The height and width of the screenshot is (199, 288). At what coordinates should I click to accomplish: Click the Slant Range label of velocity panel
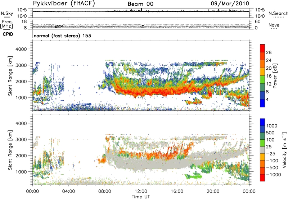tap(10, 150)
